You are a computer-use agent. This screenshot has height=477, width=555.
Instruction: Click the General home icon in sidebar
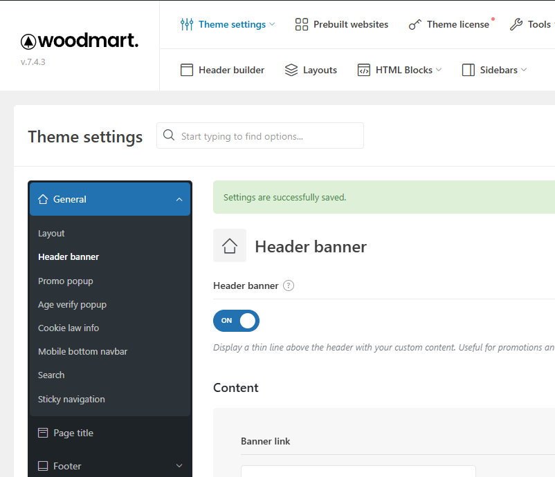pos(43,199)
